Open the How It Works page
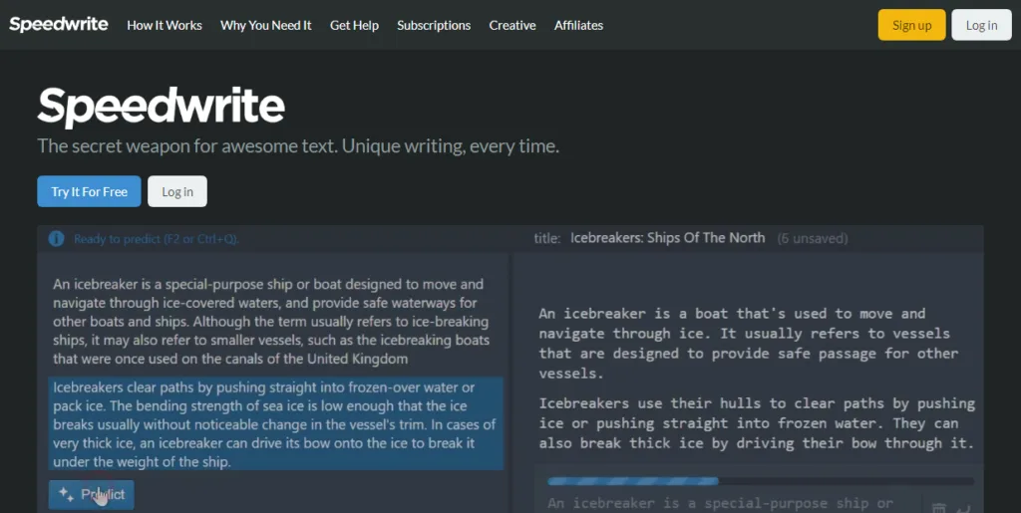This screenshot has height=513, width=1021. point(165,25)
